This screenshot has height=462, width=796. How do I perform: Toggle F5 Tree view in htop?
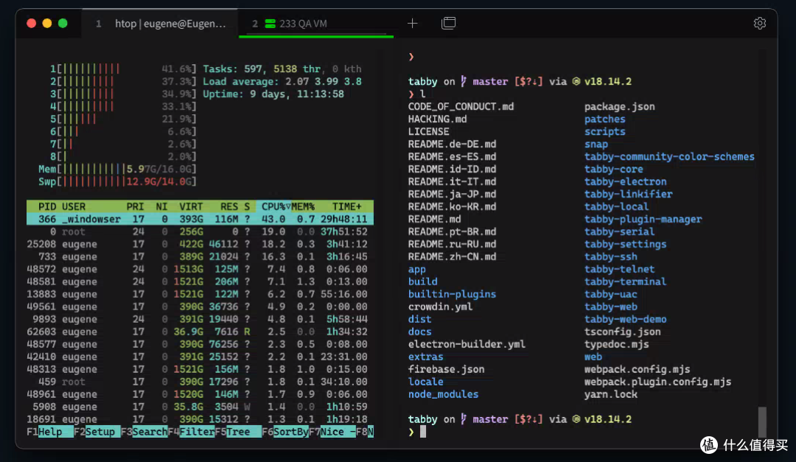coord(238,432)
